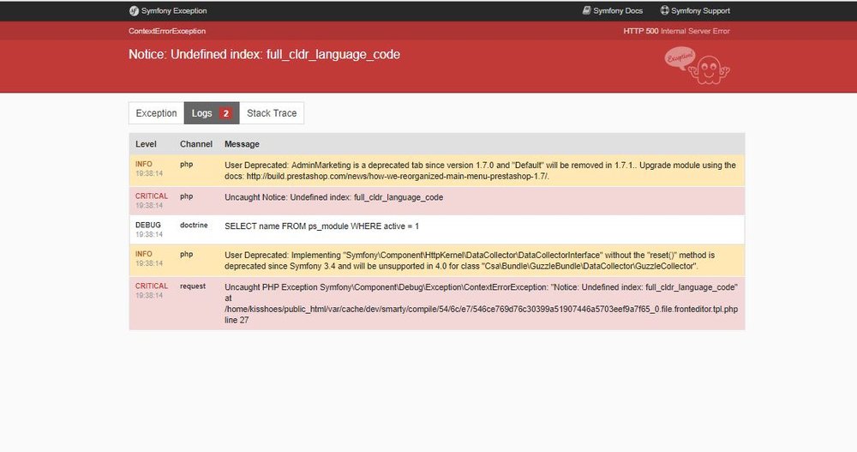Click the red Logs count badge 2

pos(225,113)
